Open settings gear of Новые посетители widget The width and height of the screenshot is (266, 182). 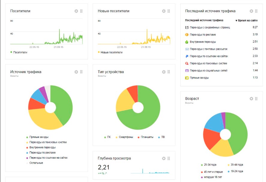pos(164,11)
